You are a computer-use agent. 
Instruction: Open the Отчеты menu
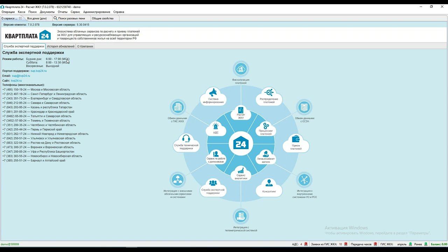pos(63,12)
